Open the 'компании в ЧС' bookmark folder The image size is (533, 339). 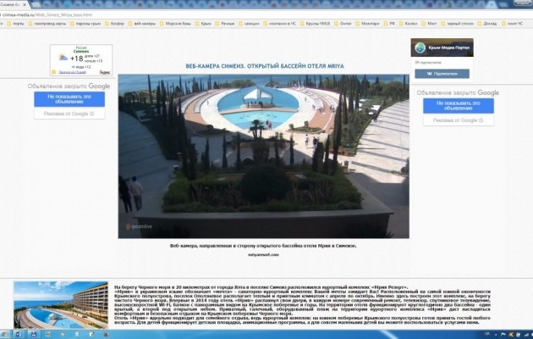point(279,24)
